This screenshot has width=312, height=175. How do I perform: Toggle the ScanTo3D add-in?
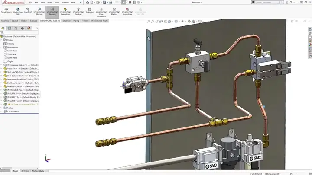coord(28,10)
